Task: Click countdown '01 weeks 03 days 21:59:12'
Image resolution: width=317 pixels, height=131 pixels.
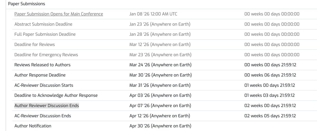Action: pyautogui.click(x=269, y=95)
